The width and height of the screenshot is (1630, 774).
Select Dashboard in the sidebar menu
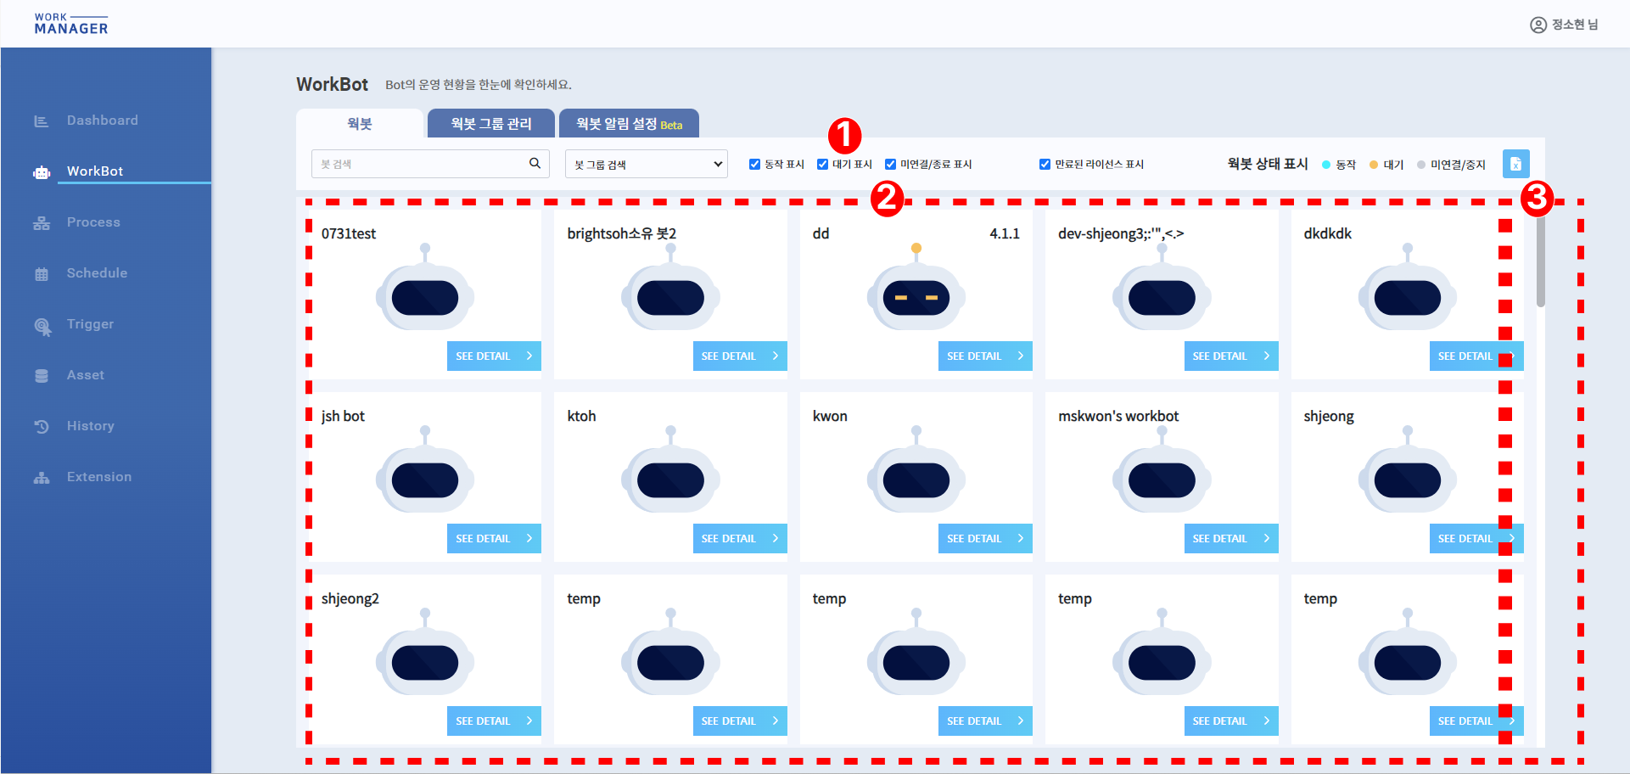103,121
